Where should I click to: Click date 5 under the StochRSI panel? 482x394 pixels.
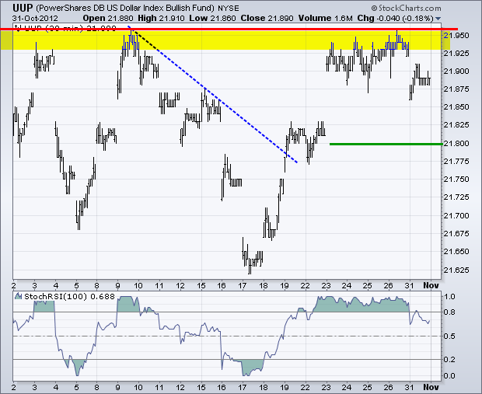(76, 387)
